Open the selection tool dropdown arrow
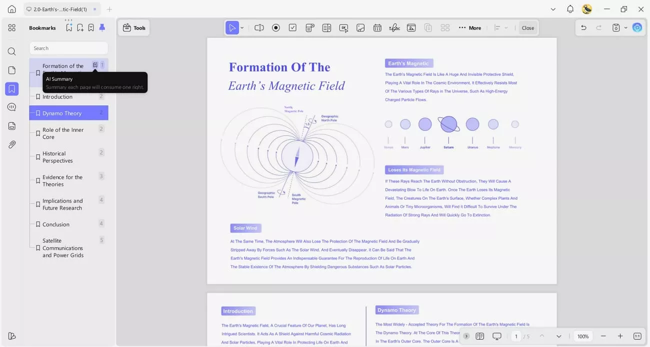650x347 pixels. (241, 27)
